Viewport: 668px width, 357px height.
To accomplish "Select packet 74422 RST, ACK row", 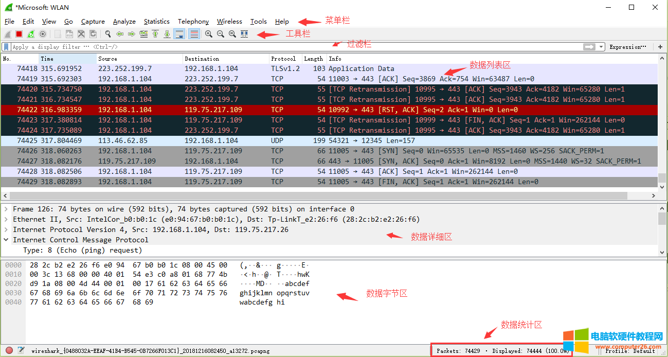I will pyautogui.click(x=329, y=110).
